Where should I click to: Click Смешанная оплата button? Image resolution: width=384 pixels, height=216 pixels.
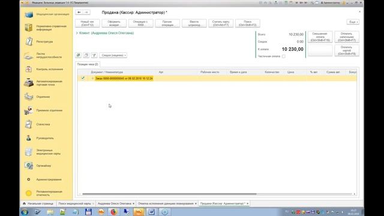click(320, 37)
